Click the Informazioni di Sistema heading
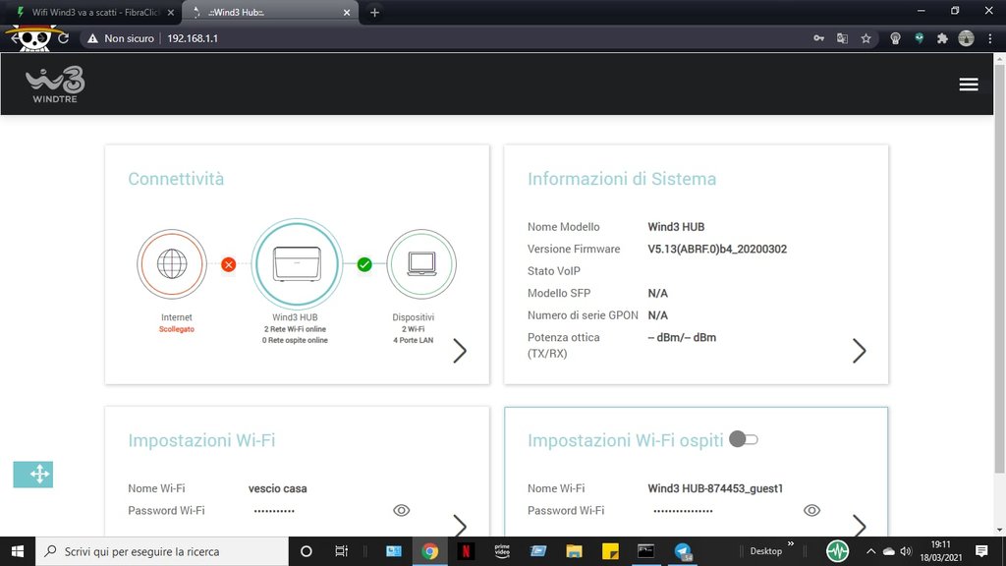1006x566 pixels. click(x=622, y=179)
